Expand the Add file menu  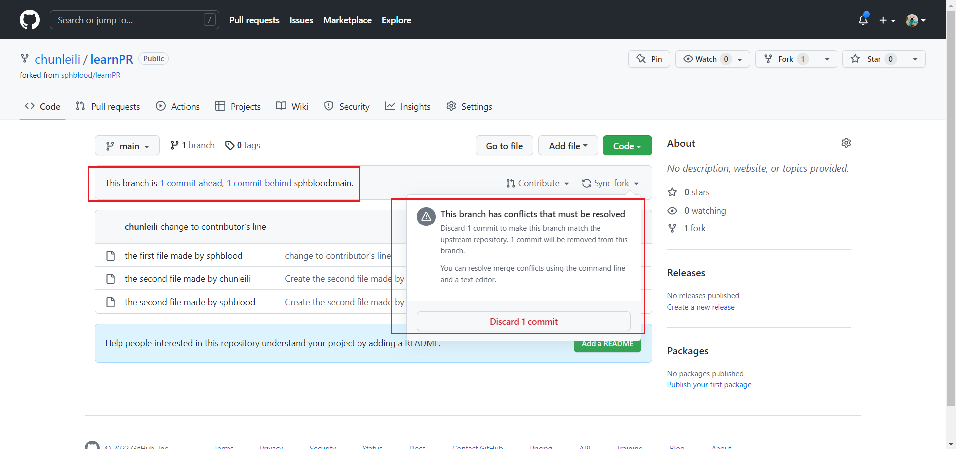tap(568, 146)
